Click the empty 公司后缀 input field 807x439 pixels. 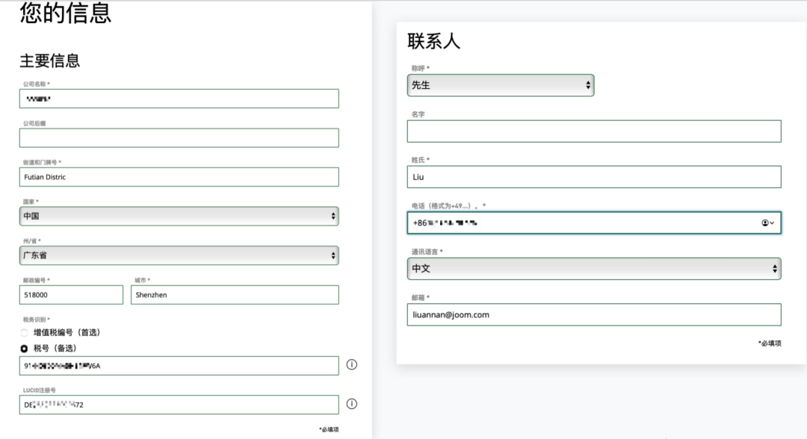179,138
